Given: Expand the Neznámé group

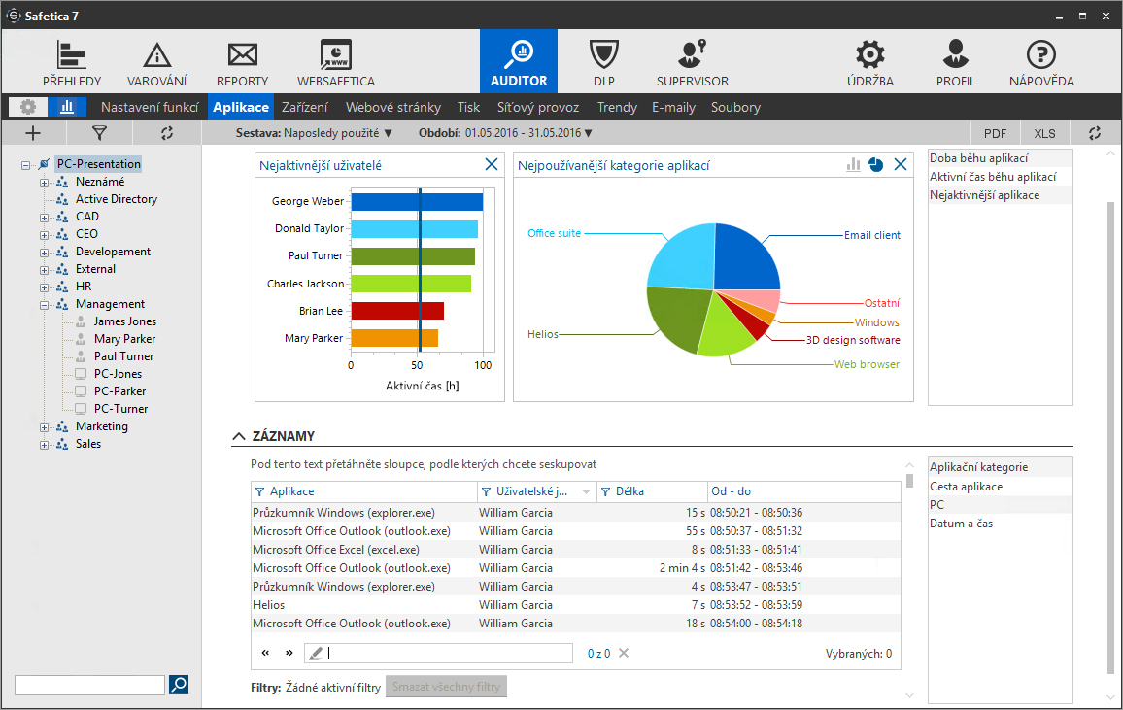Looking at the screenshot, I should point(44,183).
